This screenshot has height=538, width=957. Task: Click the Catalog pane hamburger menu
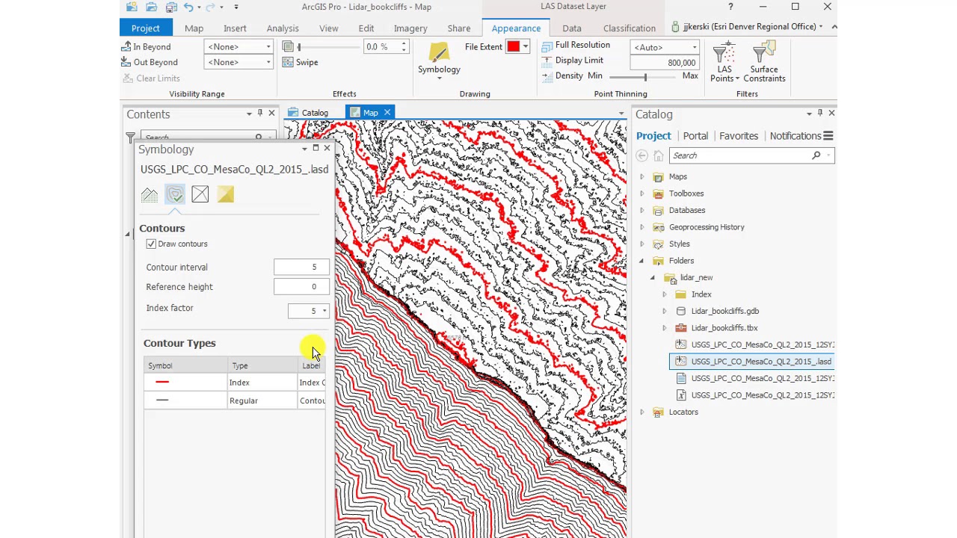(828, 136)
